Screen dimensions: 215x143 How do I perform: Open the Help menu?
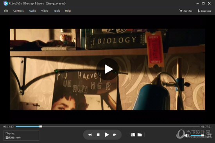pos(68,11)
